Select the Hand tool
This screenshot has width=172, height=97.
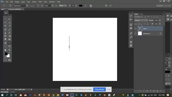pyautogui.click(x=5, y=50)
